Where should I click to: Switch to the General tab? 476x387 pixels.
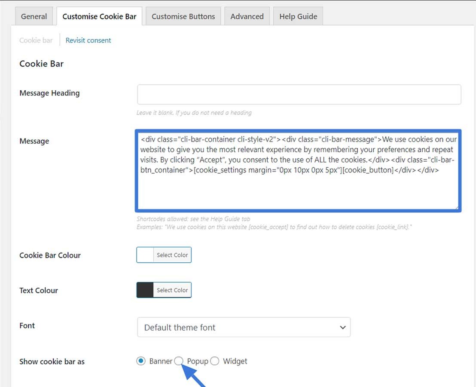point(34,16)
